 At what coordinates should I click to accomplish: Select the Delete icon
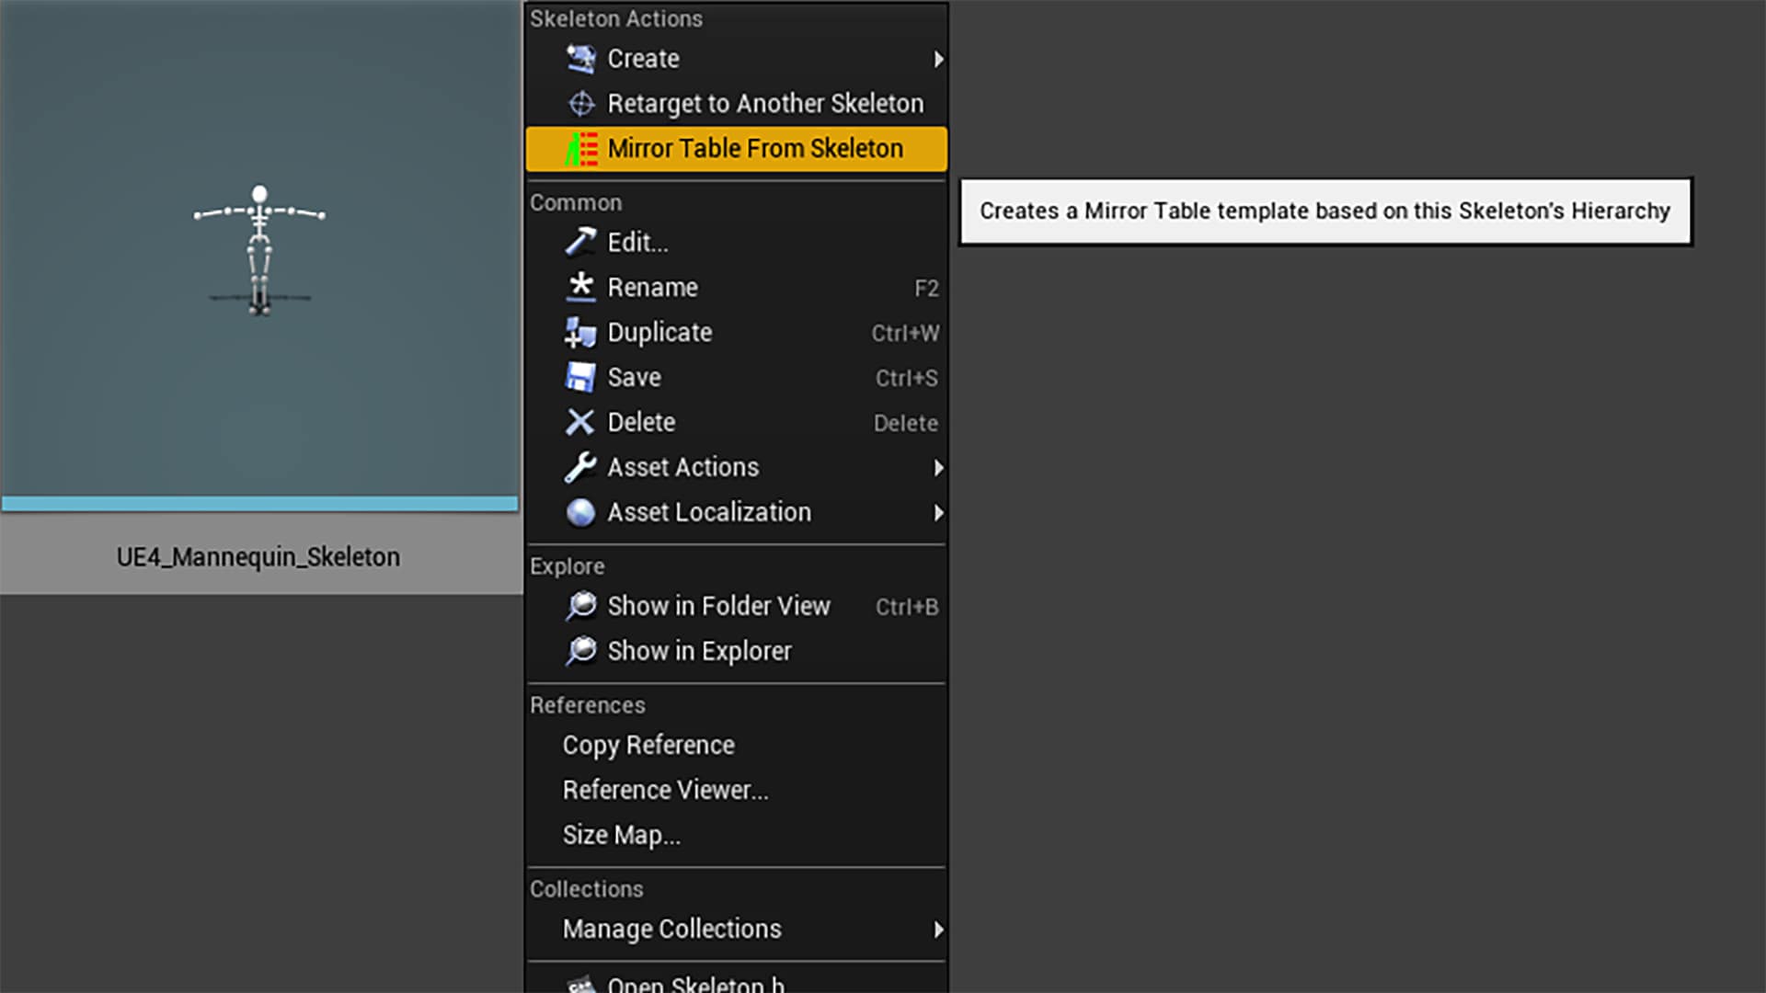[x=581, y=422]
